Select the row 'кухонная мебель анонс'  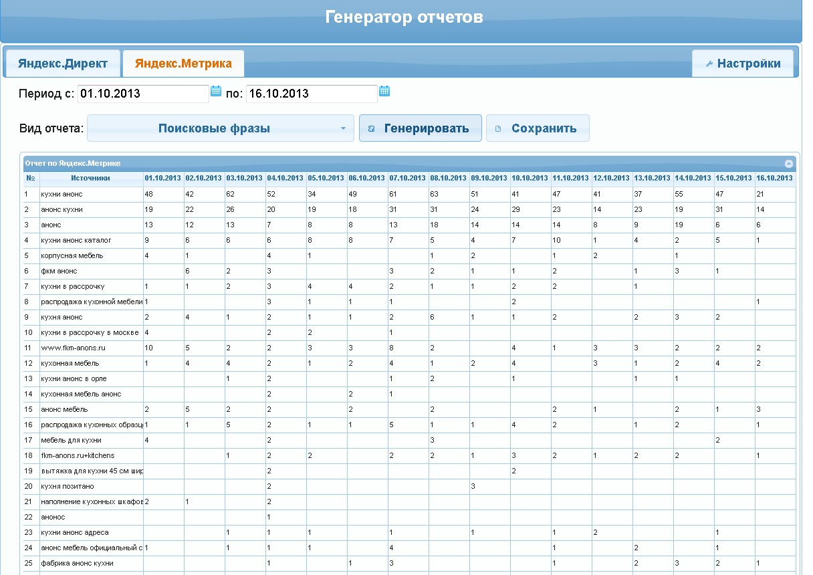click(409, 394)
